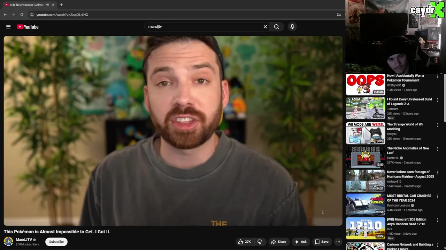
Task: Dislike the video with thumbs down
Action: (260, 242)
